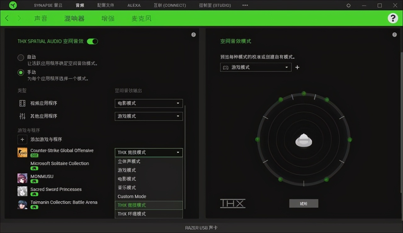403x233 pixels.
Task: Click the film icon next to 视频应用程序
Action: (x=22, y=103)
